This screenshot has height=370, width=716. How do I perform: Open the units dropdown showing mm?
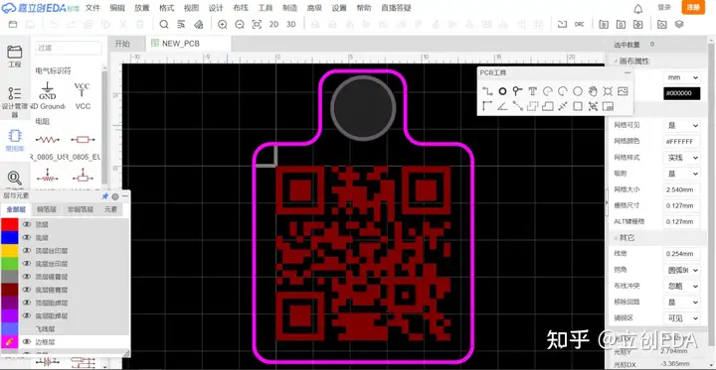682,77
